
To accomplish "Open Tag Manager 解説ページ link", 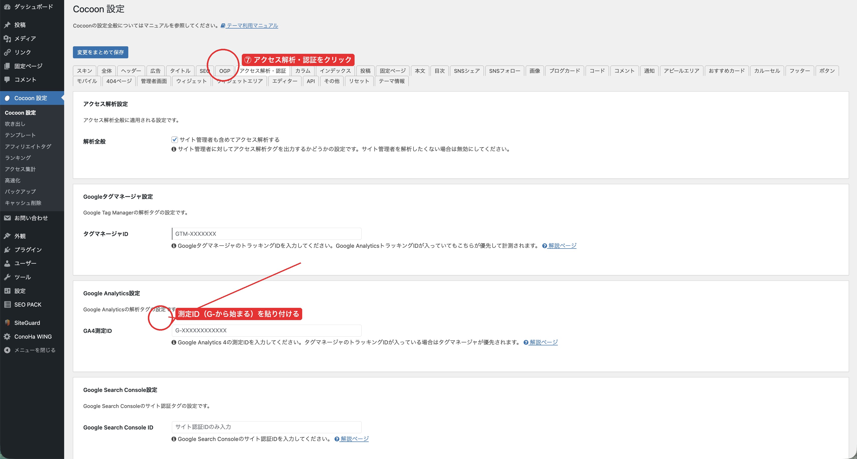I will (562, 246).
